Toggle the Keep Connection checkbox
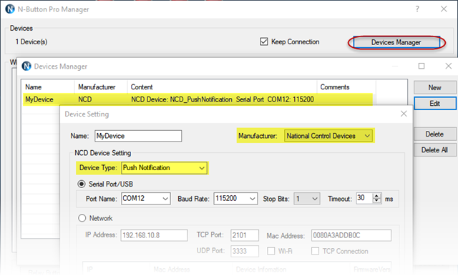Image resolution: width=458 pixels, height=276 pixels. pos(264,41)
